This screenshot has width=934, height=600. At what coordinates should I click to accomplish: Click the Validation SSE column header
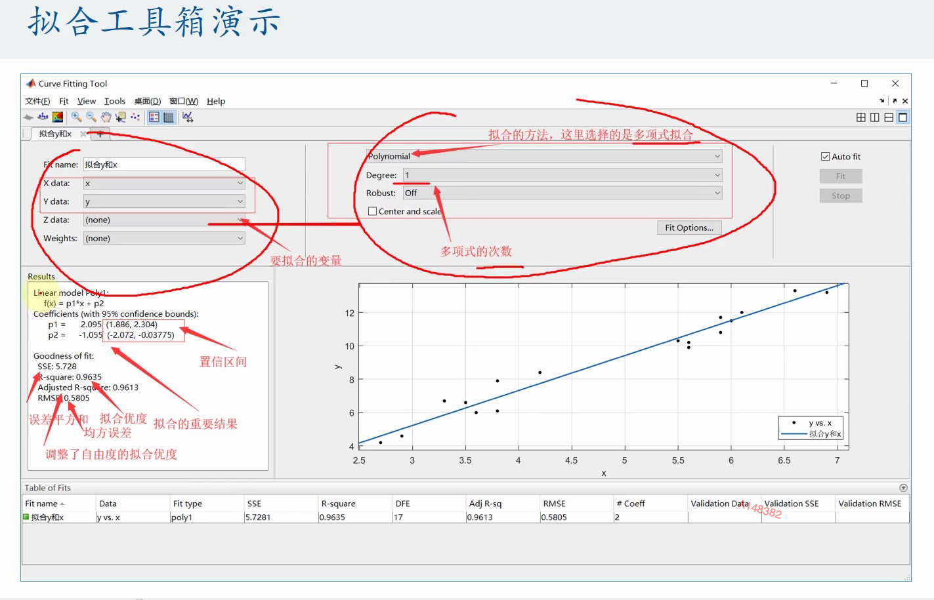(x=799, y=504)
